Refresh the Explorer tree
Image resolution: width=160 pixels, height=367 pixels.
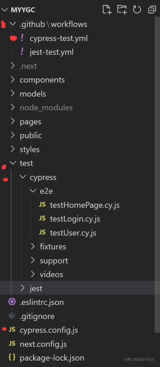pyautogui.click(x=137, y=10)
